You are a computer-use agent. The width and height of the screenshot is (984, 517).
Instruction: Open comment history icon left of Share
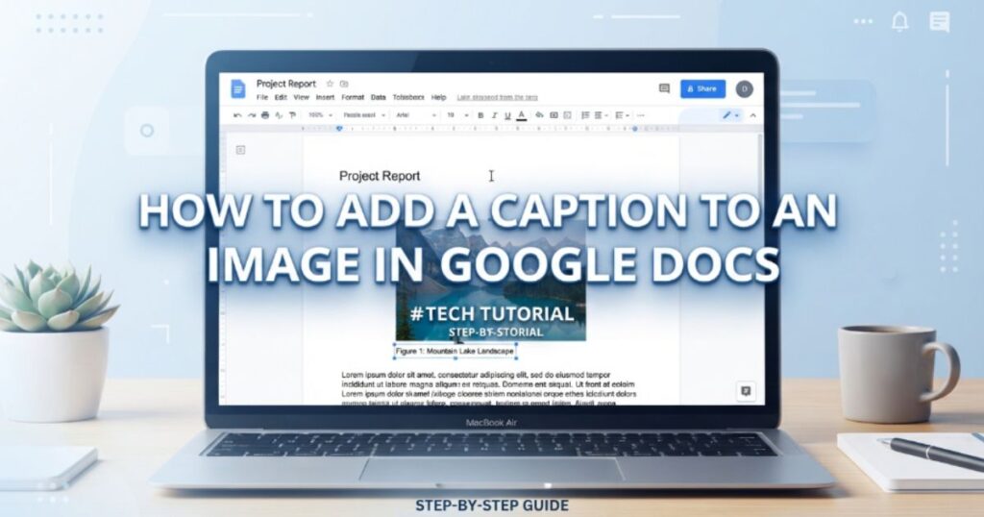click(x=664, y=88)
